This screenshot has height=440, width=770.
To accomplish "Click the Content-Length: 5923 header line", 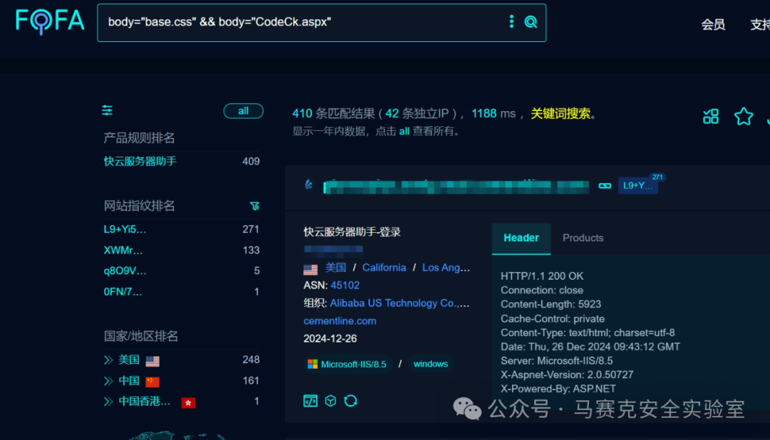I will pyautogui.click(x=550, y=305).
